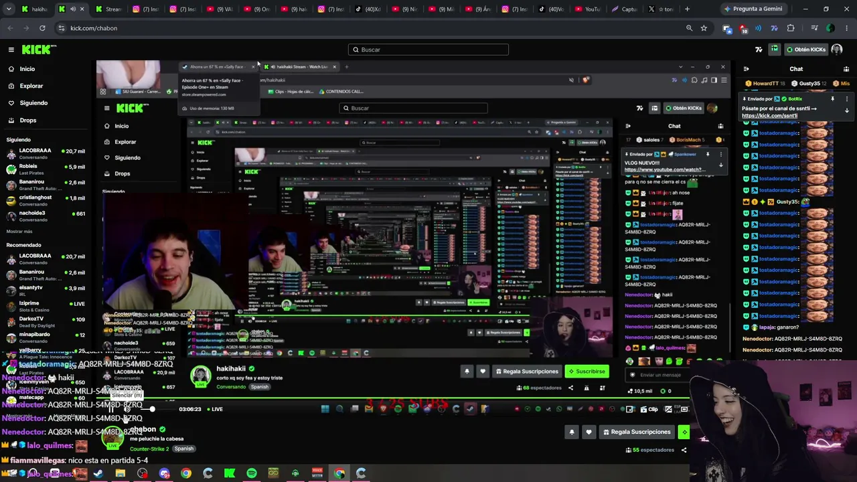Click the Obtén KICKs button
Screen dimensions: 857x482
click(x=806, y=50)
